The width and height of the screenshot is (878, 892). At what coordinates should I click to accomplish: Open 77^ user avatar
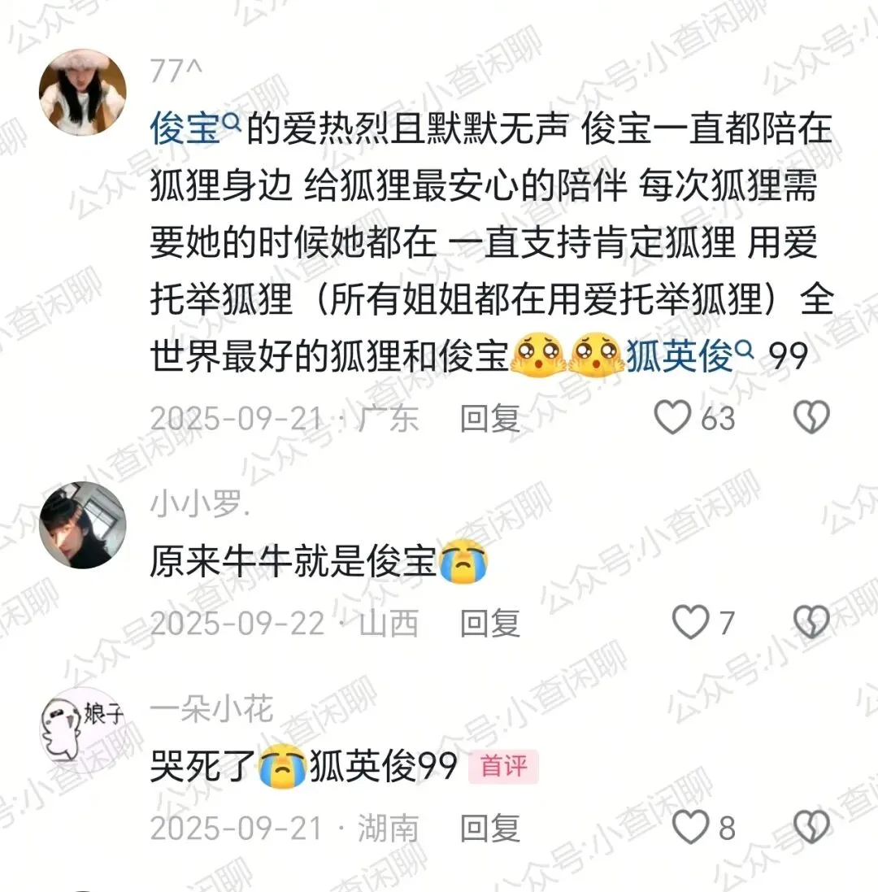(x=82, y=92)
